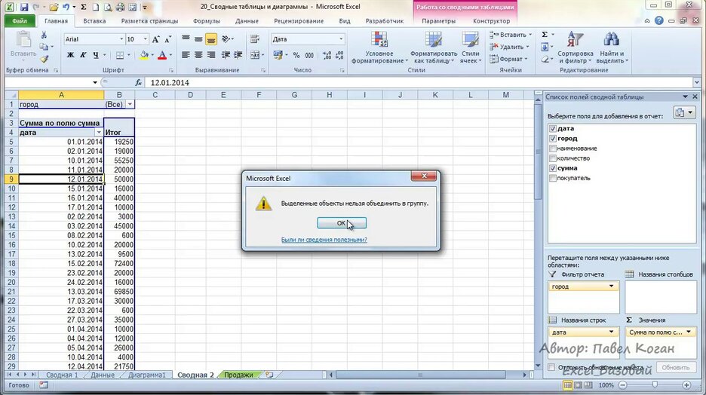Screen dimensions: 706x395
Task: Open Найти и выделить binoculars
Action: pyautogui.click(x=612, y=48)
